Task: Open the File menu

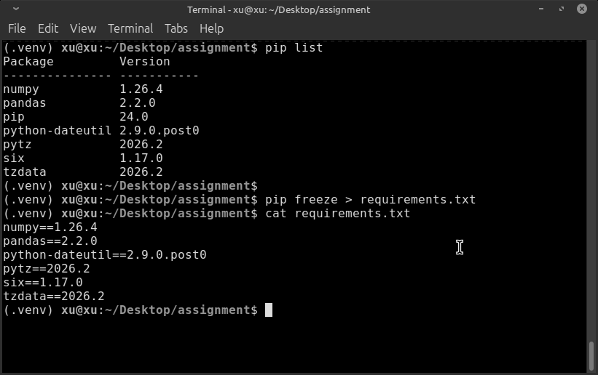Action: (x=17, y=28)
